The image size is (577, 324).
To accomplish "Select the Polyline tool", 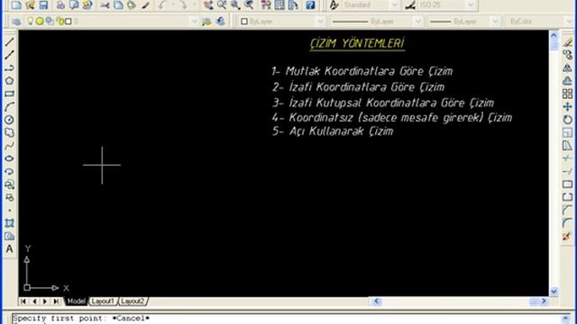I will (x=9, y=68).
